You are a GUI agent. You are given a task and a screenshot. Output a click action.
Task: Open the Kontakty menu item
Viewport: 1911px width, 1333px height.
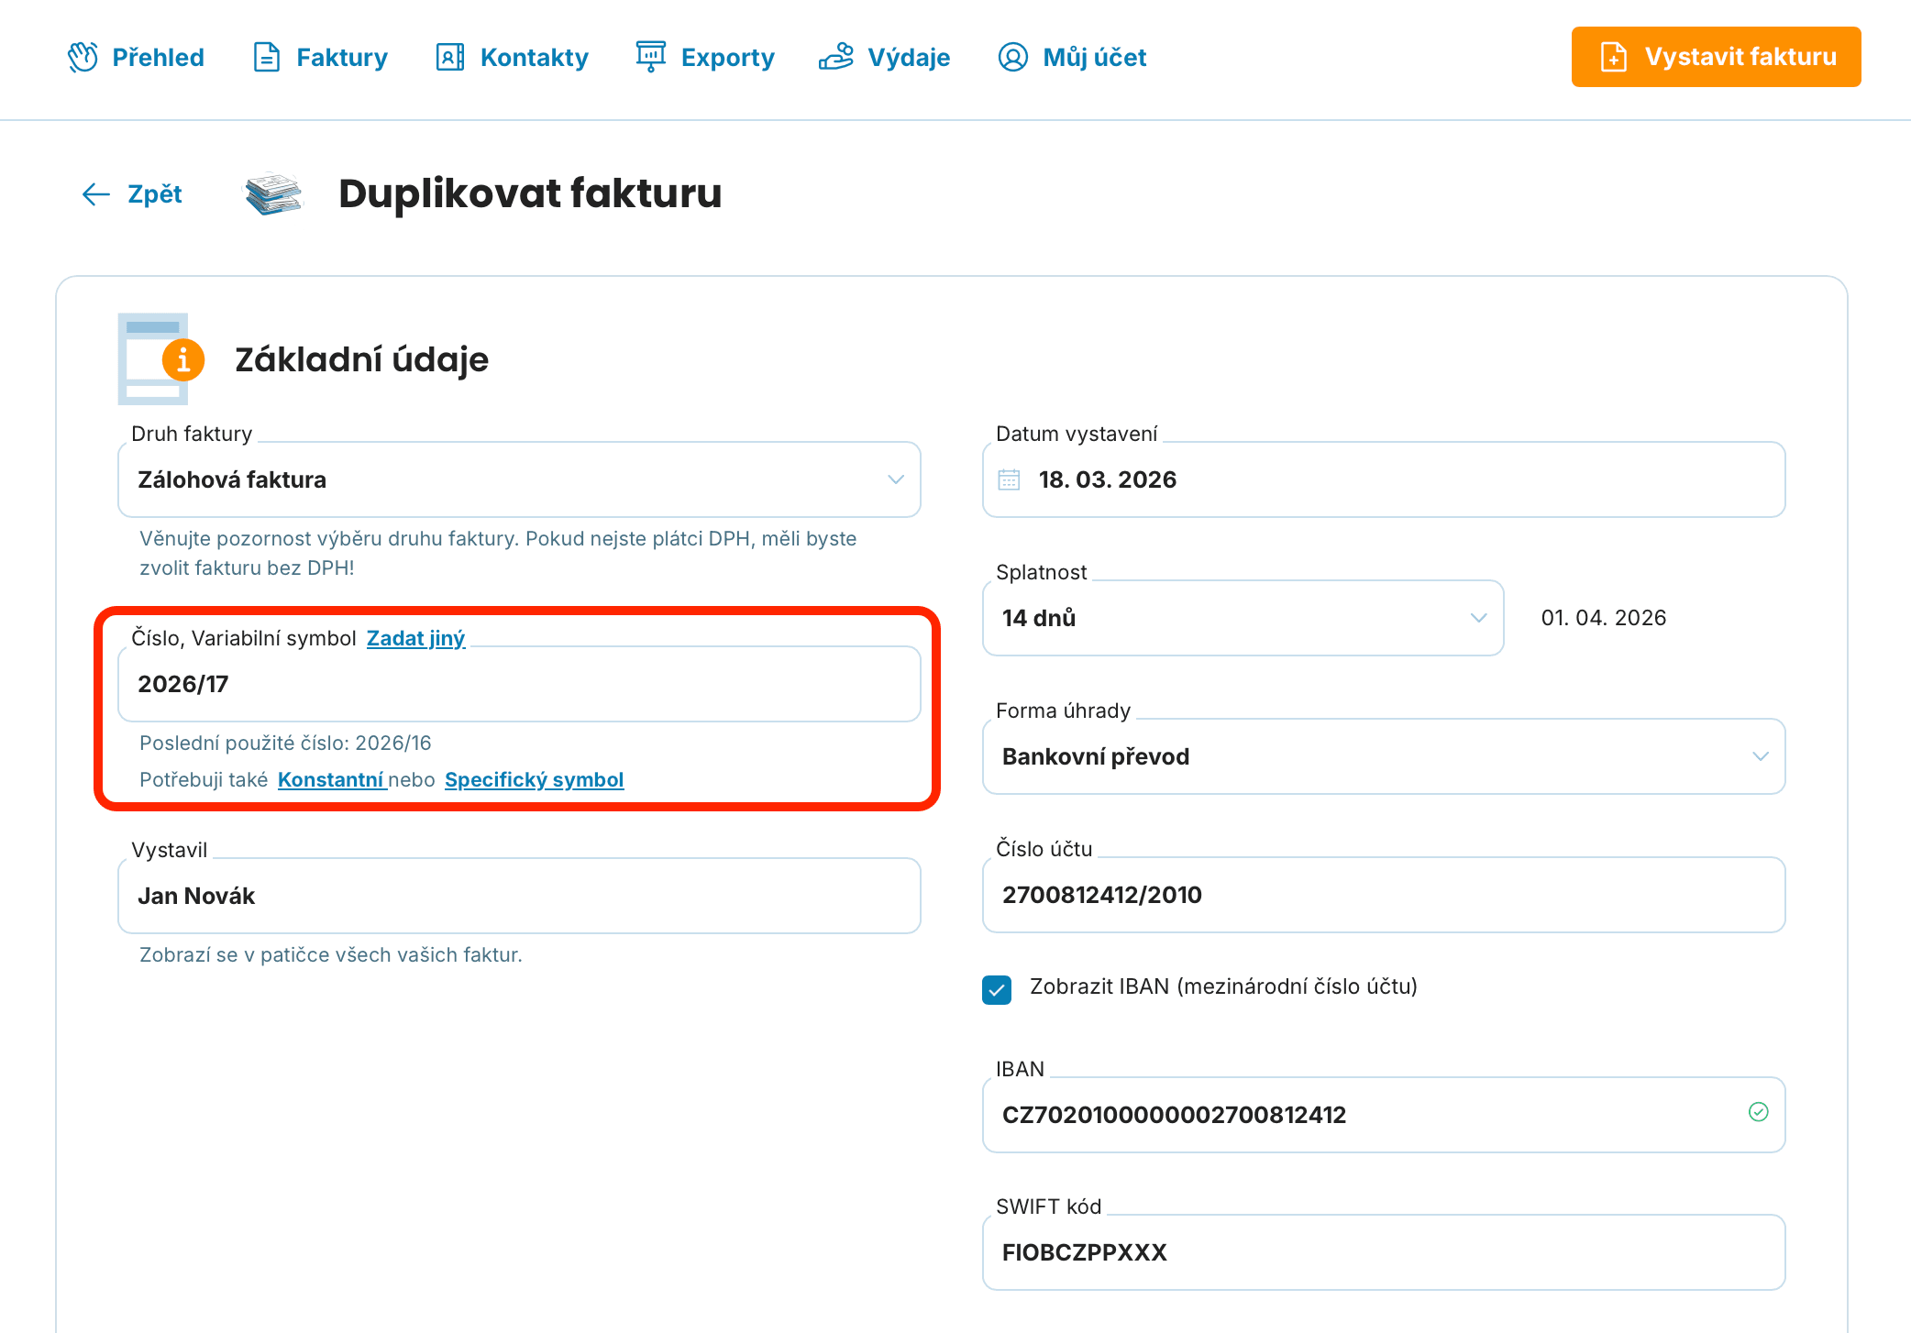512,57
